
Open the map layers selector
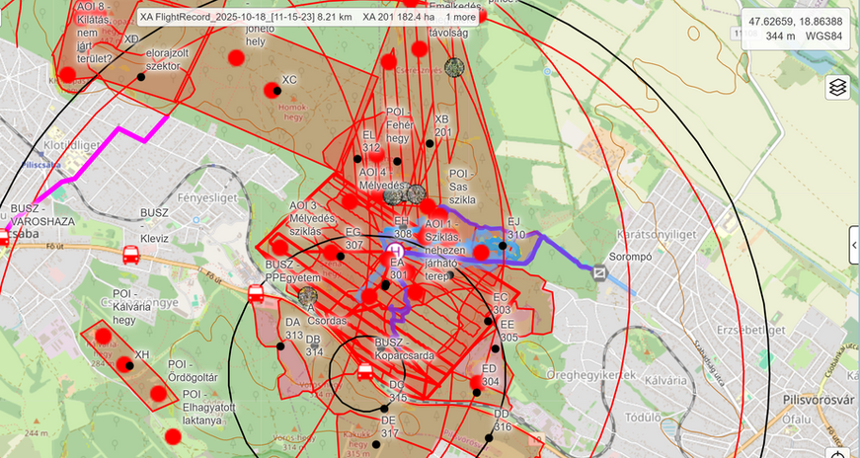[x=837, y=87]
